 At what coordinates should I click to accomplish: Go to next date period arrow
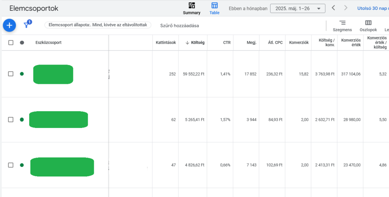(345, 8)
